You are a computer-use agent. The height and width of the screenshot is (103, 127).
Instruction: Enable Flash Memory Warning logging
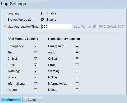[x=77, y=71]
